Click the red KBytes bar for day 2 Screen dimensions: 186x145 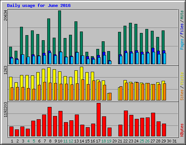tap(17, 133)
